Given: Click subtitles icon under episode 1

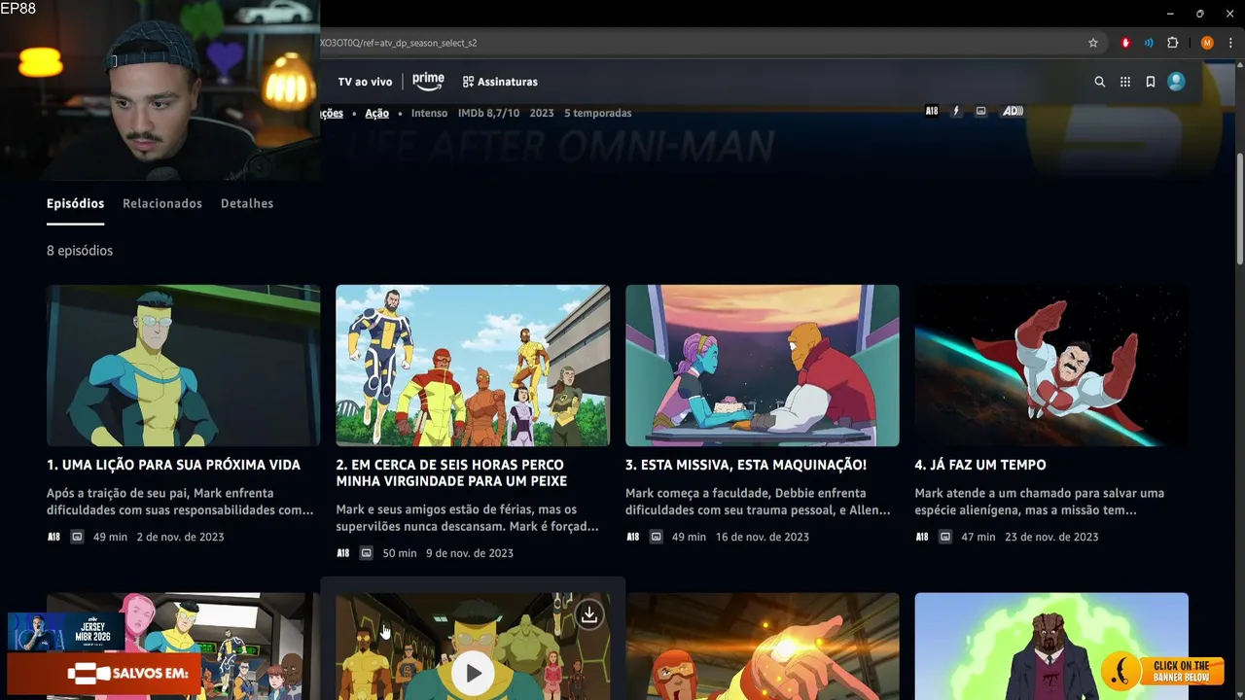Looking at the screenshot, I should (x=77, y=537).
